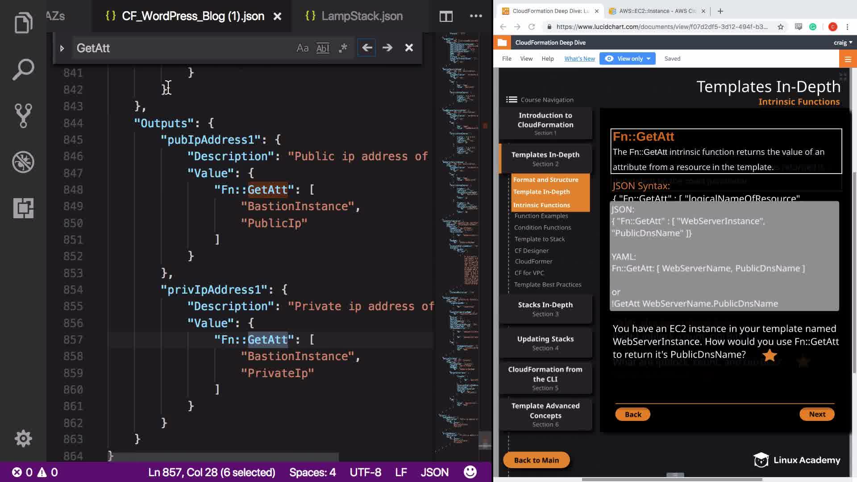Expand the Replace toggle arrow
The image size is (857, 482).
coord(62,48)
